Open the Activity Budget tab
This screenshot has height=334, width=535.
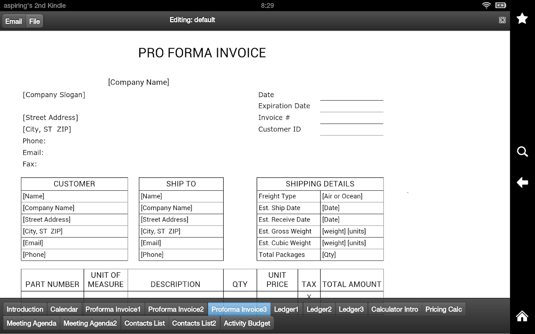pyautogui.click(x=247, y=323)
